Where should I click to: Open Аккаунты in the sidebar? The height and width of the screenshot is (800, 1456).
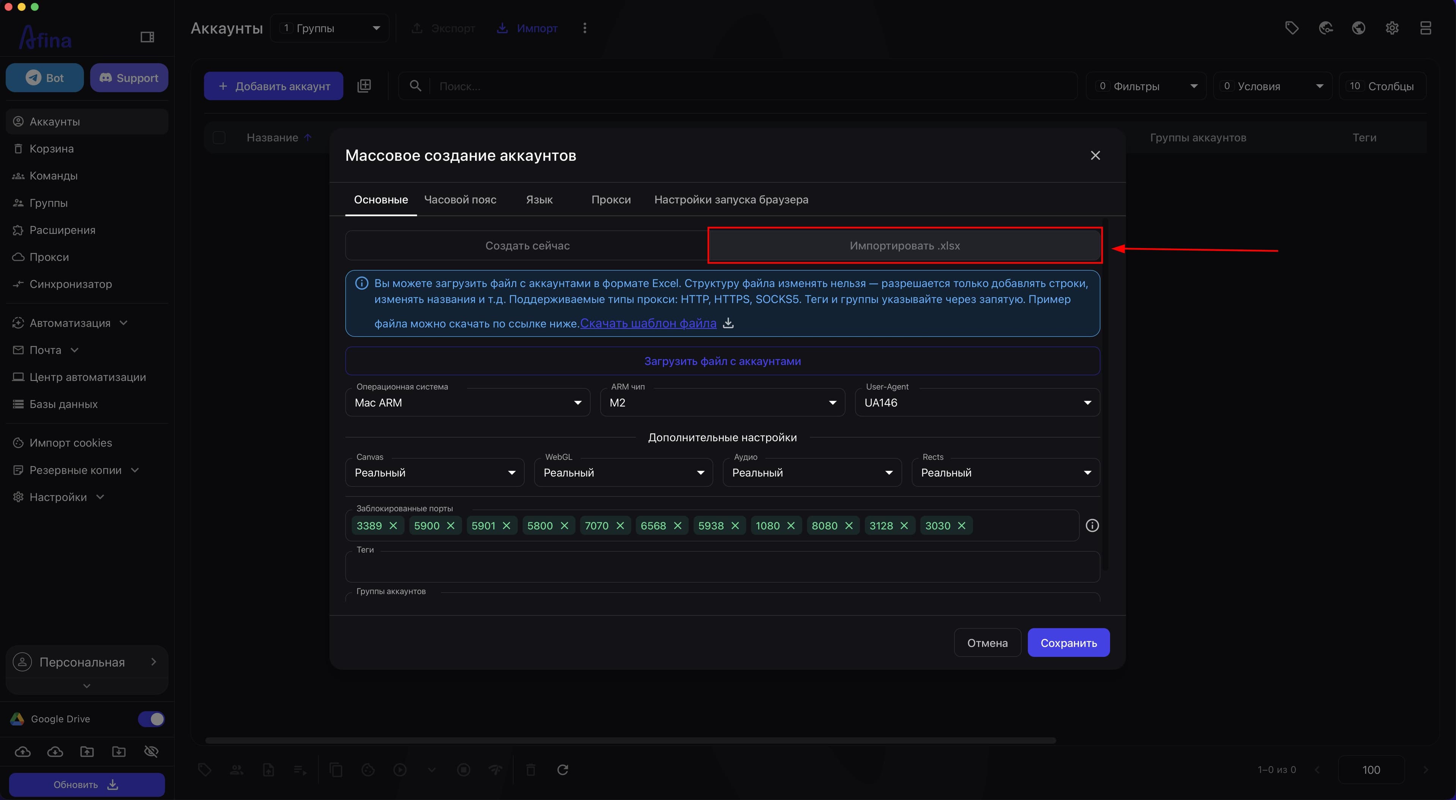(x=87, y=122)
